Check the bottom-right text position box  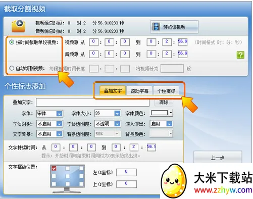coord(81,184)
